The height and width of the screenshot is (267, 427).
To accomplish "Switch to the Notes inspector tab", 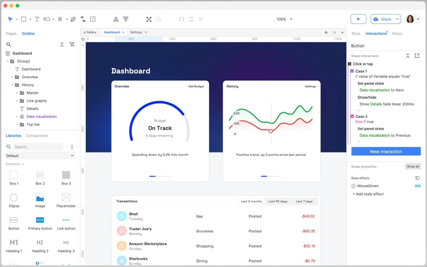I will [x=397, y=33].
